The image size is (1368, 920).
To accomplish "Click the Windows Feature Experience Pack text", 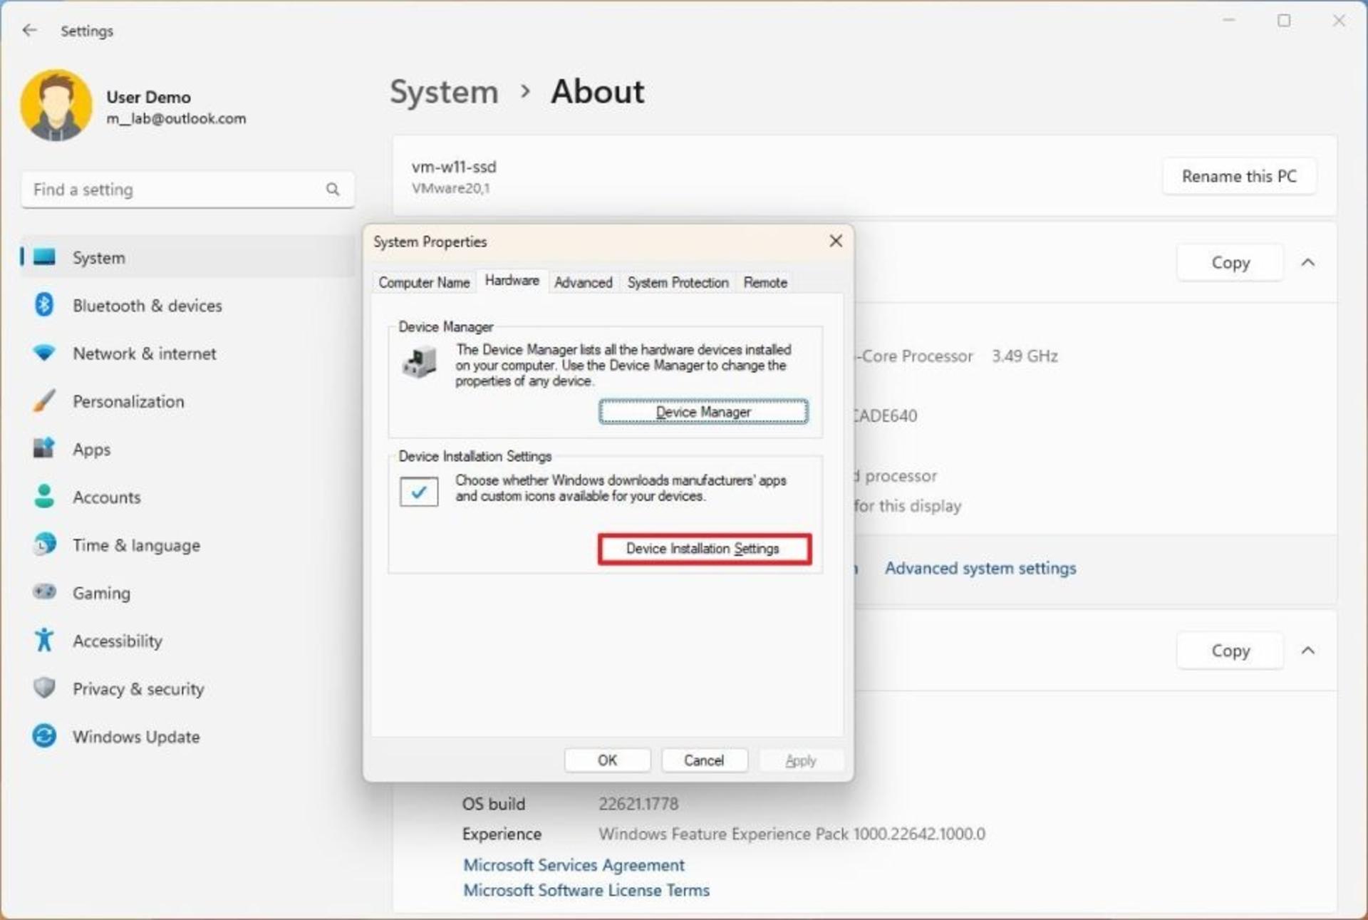I will tap(792, 834).
